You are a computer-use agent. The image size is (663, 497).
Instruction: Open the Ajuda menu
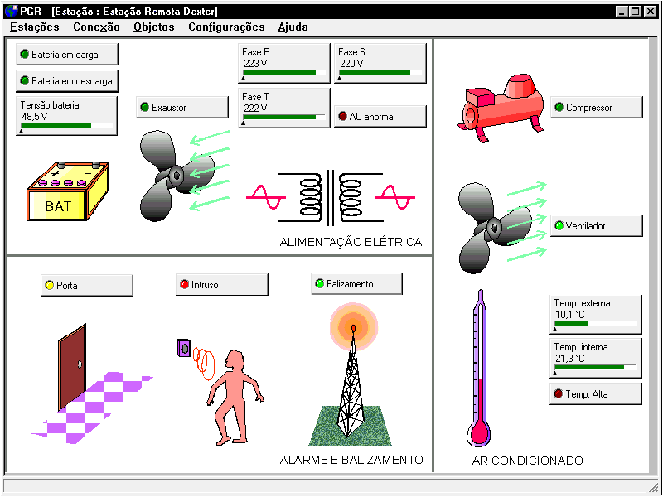tap(292, 27)
